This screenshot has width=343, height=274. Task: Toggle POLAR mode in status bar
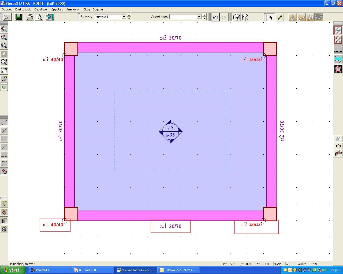point(314,264)
